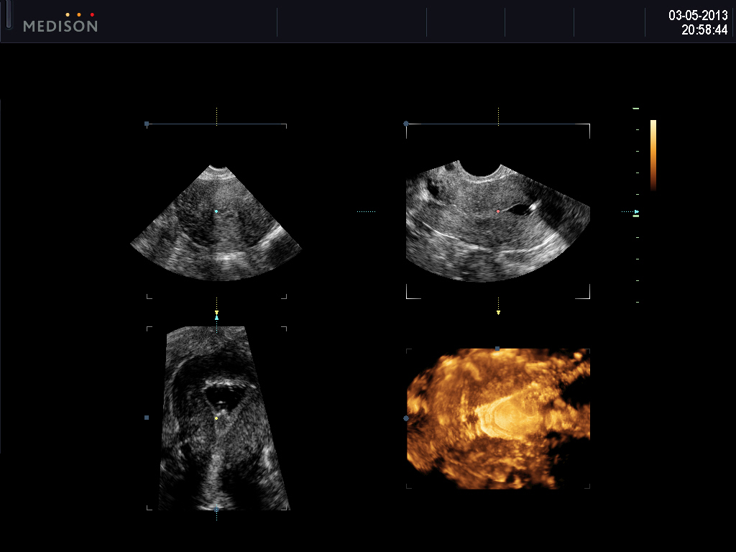The image size is (736, 552).
Task: Click the date 03-05-2013
Action: point(698,15)
